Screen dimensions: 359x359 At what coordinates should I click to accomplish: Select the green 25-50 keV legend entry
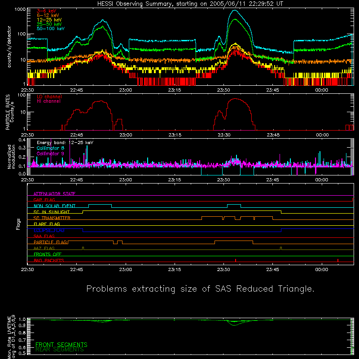[49, 24]
